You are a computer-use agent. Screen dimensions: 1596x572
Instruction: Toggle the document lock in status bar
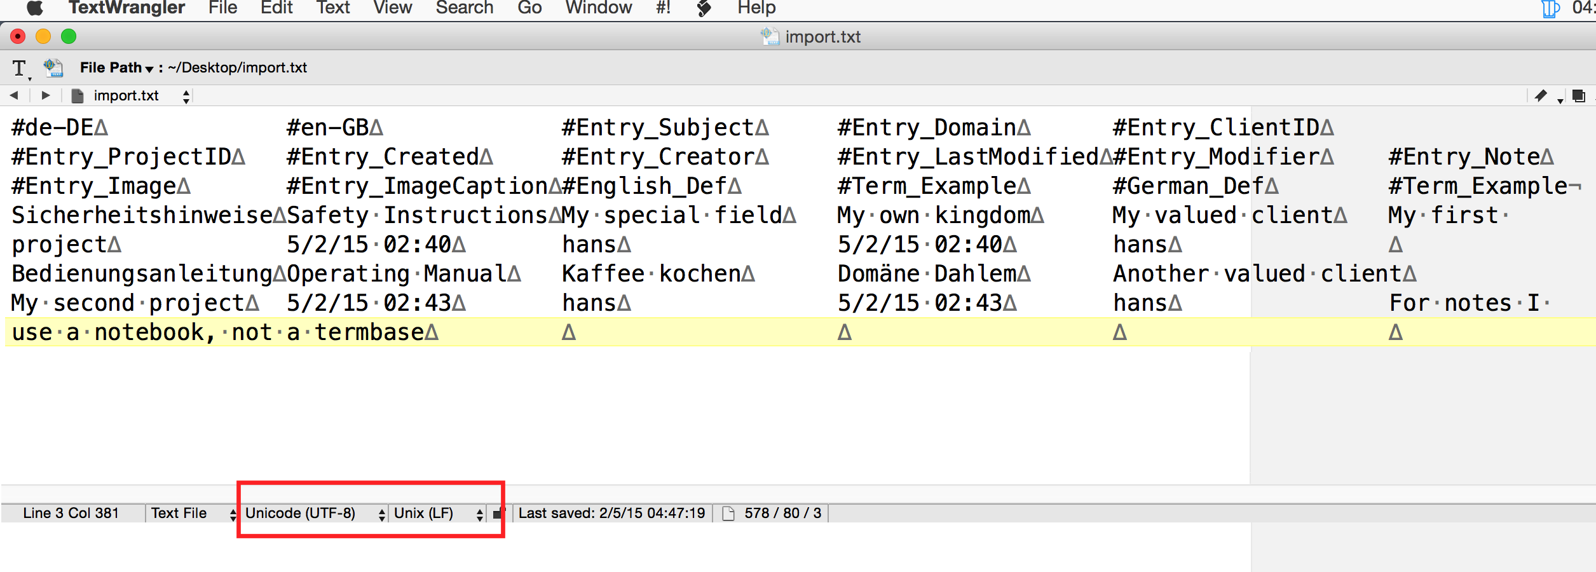[497, 514]
